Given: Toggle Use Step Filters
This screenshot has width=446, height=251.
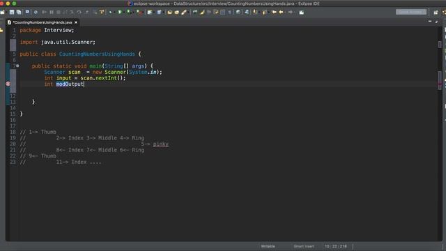Looking at the screenshot, I should (102, 13).
